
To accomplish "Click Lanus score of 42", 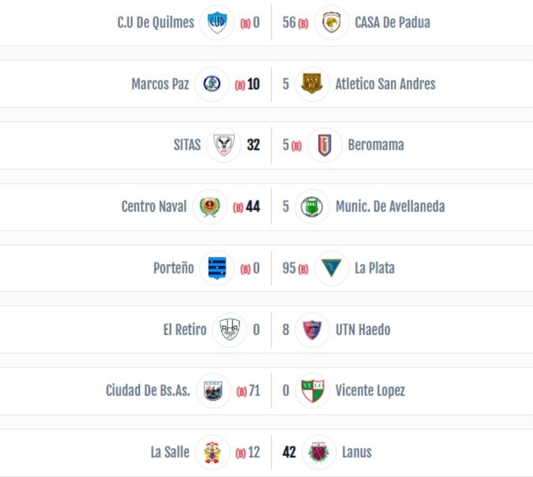I will click(x=289, y=452).
